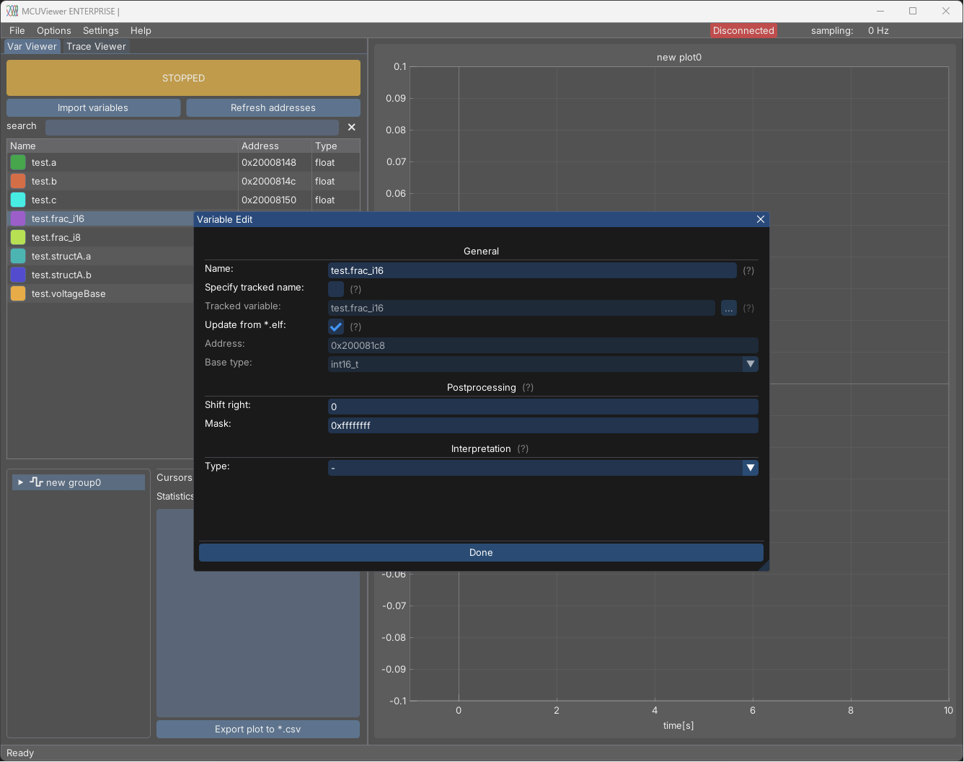964x762 pixels.
Task: Enable the Specify tracked name checkbox
Action: (336, 289)
